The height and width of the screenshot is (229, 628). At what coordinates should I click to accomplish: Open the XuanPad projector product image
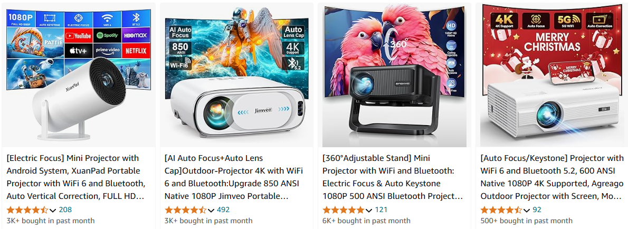[x=79, y=75]
